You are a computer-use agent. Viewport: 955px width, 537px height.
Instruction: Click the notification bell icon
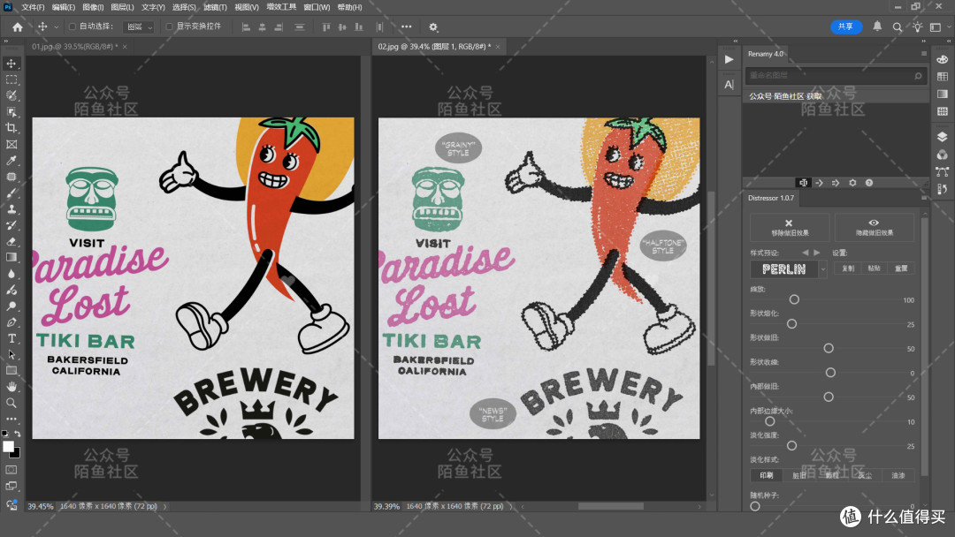point(877,26)
